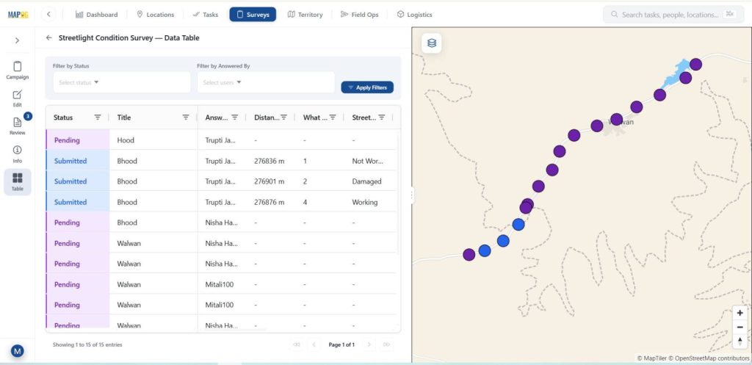The width and height of the screenshot is (752, 365).
Task: Click the Not Wor... streetlight cell
Action: click(368, 161)
